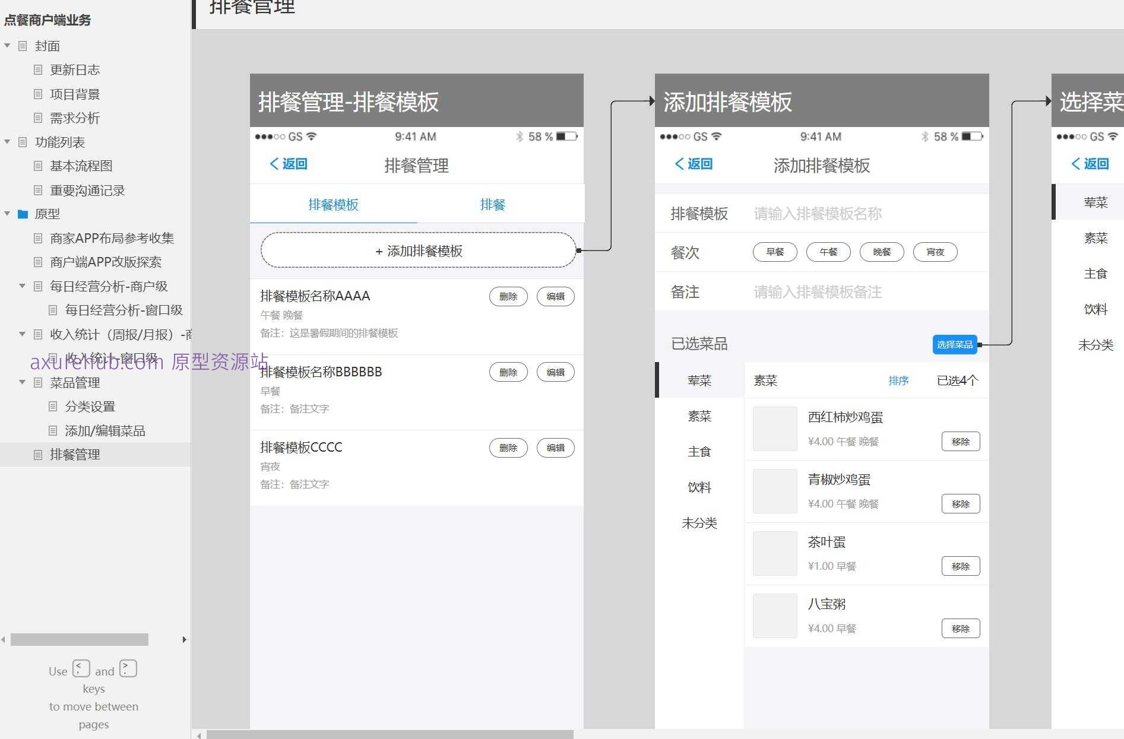This screenshot has height=739, width=1124.
Task: Collapse the 菜品管理 tree node
Action: 22,382
